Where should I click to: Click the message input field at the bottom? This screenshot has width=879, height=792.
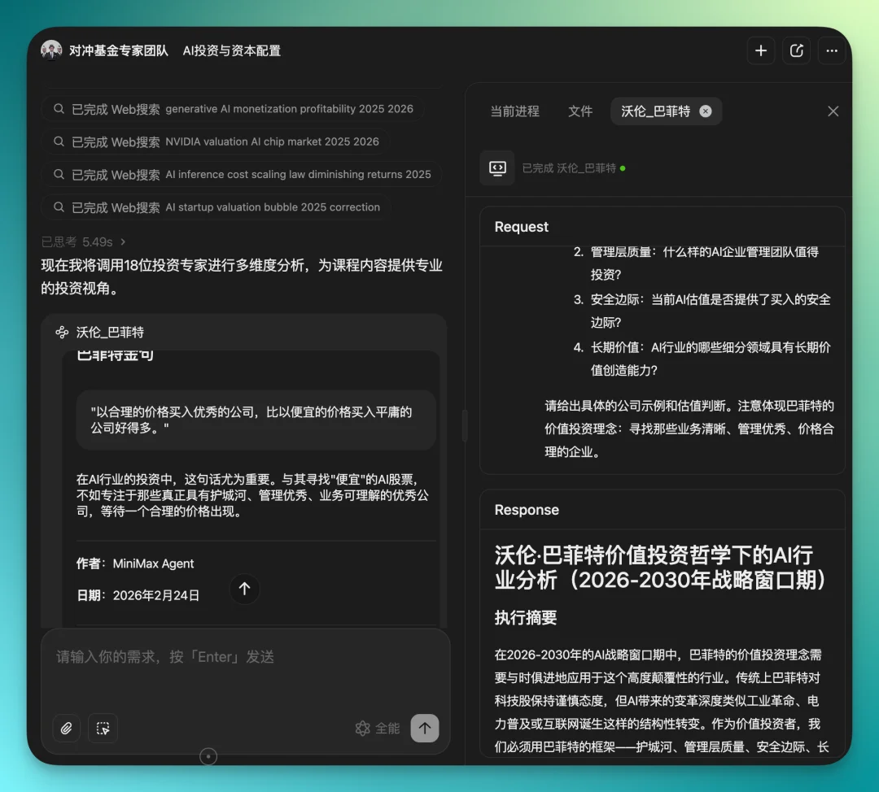coord(203,657)
